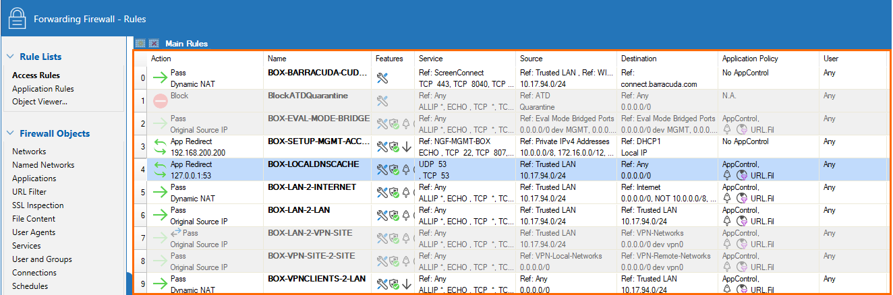This screenshot has width=893, height=295.
Task: Open Connections objects
Action: [34, 273]
